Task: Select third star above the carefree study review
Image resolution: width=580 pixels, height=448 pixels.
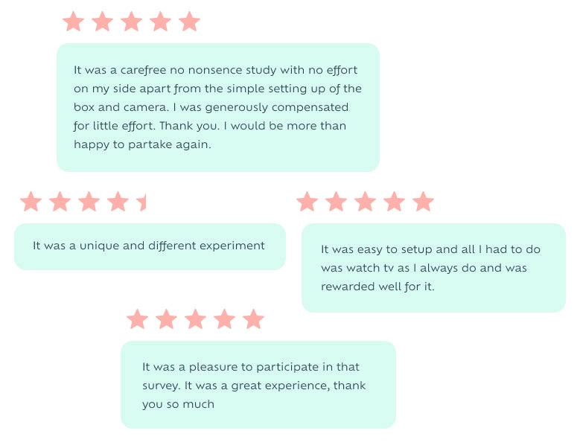Action: point(131,22)
